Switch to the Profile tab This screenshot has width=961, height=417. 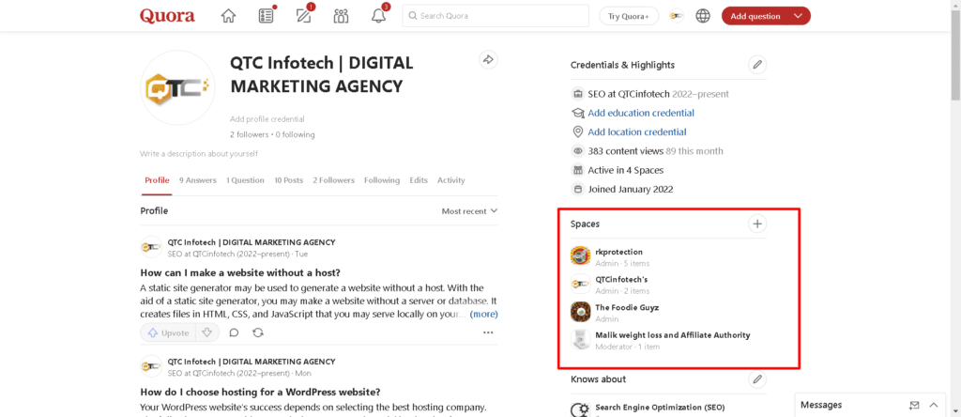tap(157, 180)
